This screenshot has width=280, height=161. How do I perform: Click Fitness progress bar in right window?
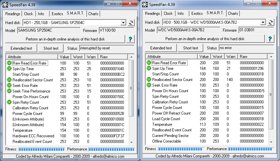point(181,149)
